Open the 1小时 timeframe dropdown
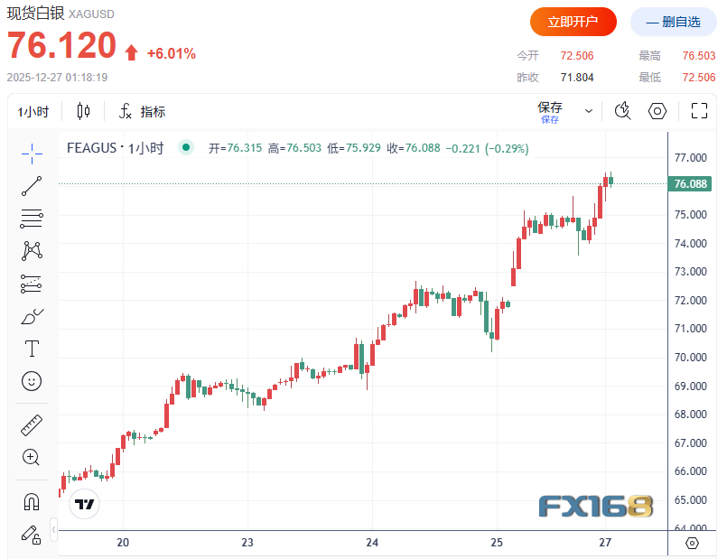 click(33, 112)
